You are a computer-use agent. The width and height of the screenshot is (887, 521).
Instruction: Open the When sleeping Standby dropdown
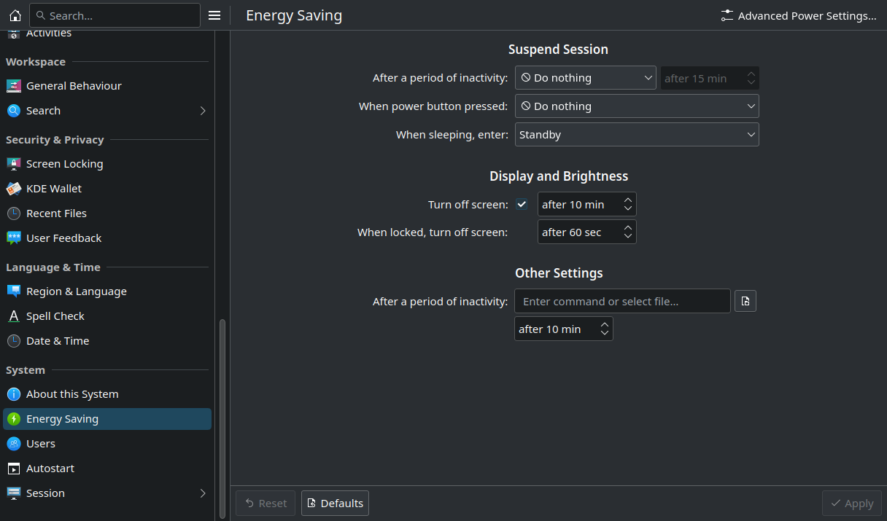coord(637,135)
